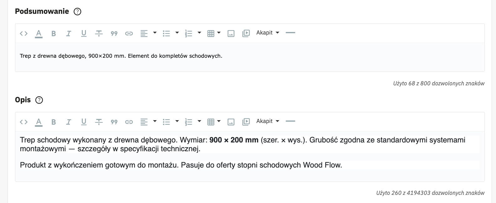This screenshot has height=203, width=496.
Task: Open Akapit paragraph style dropdown in Opis
Action: click(x=268, y=121)
